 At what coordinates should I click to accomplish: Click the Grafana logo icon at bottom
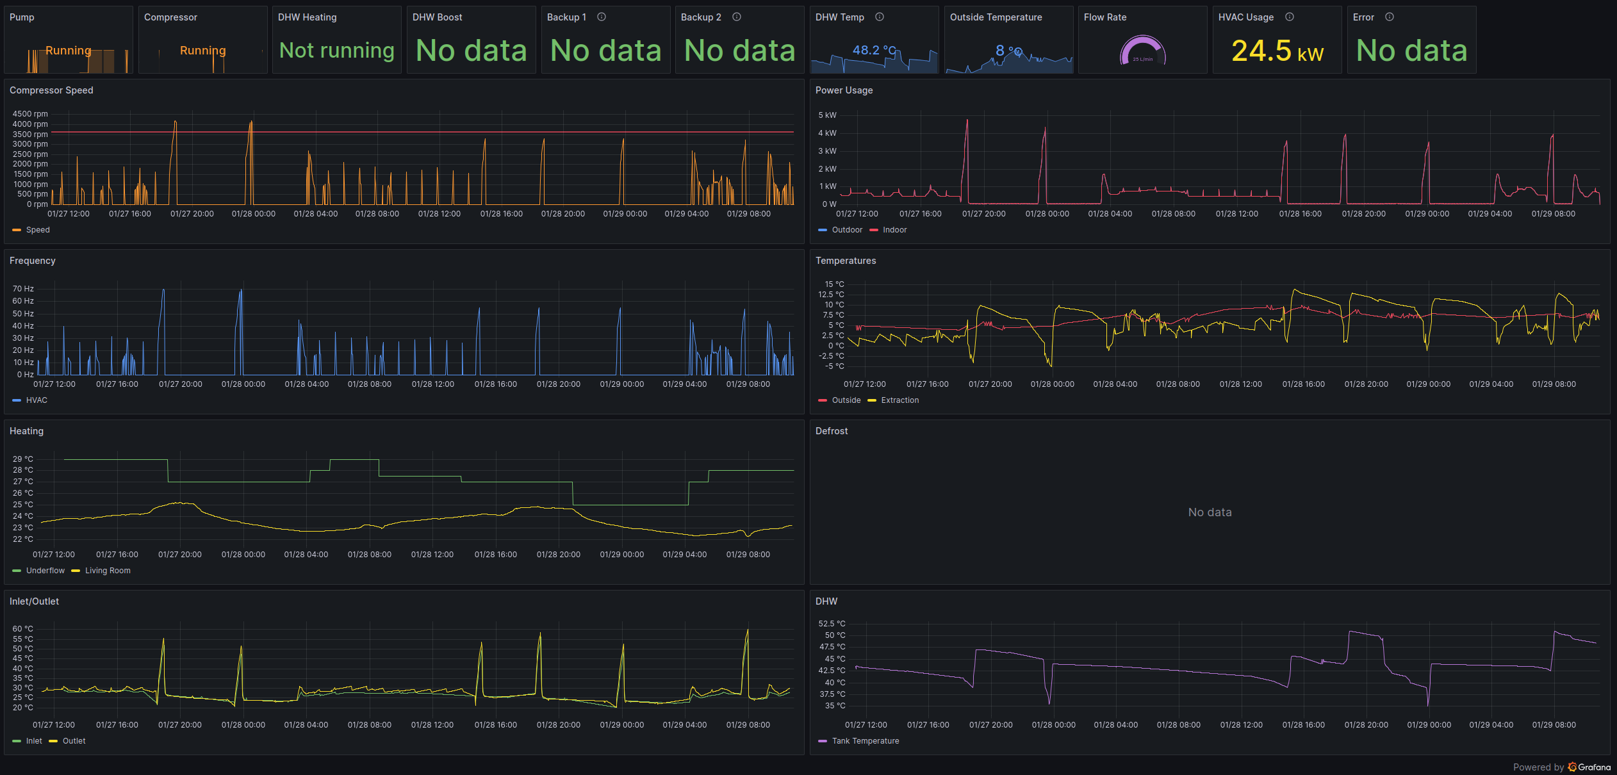click(1572, 767)
